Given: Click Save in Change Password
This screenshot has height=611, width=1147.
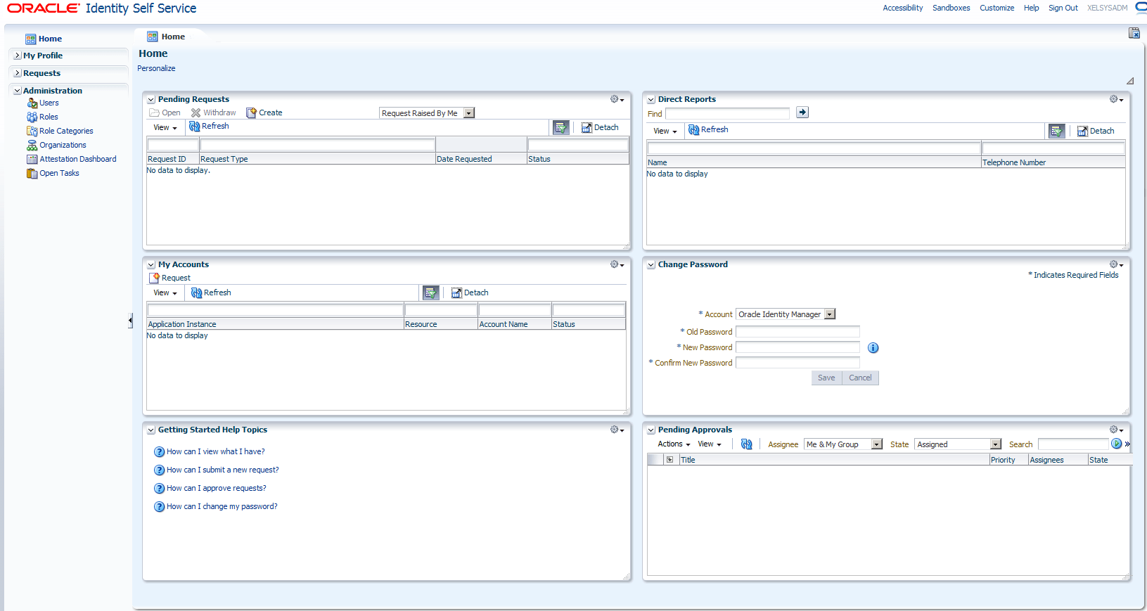Looking at the screenshot, I should click(x=826, y=378).
